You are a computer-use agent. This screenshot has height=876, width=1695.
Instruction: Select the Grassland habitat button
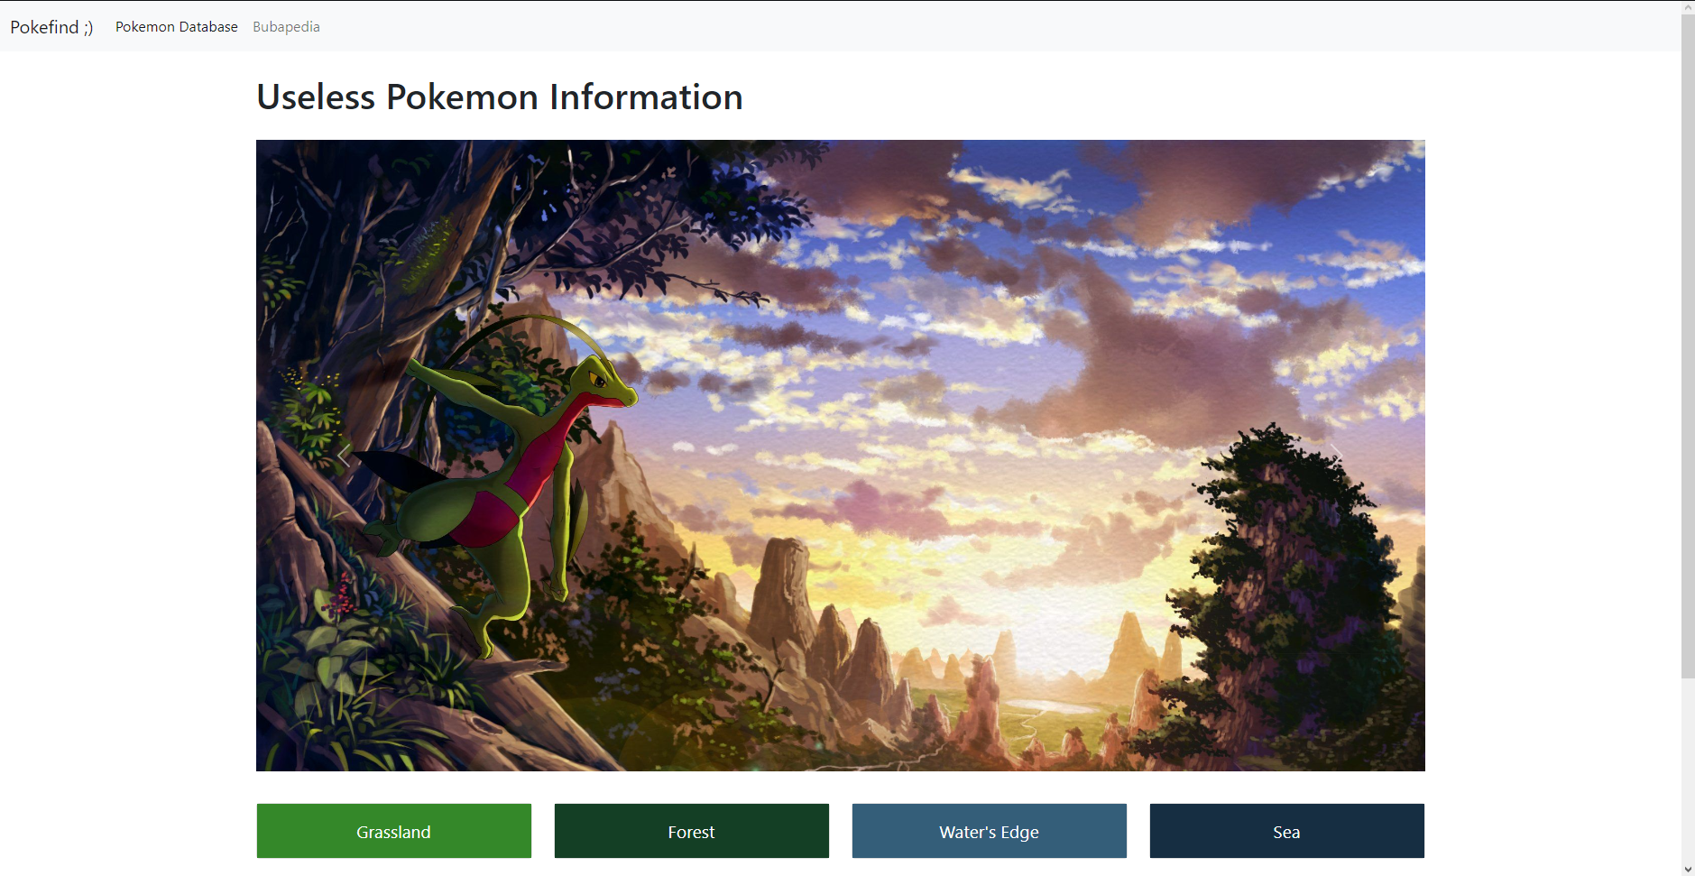point(393,831)
